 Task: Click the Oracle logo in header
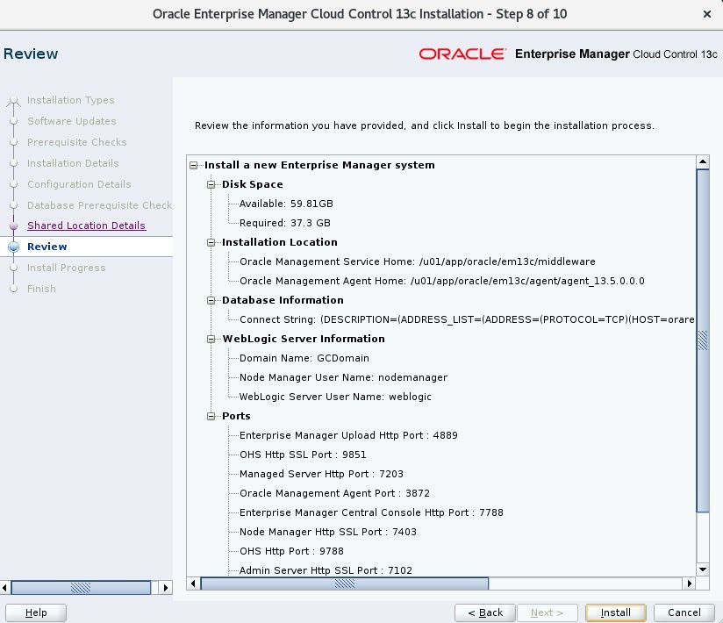(462, 54)
